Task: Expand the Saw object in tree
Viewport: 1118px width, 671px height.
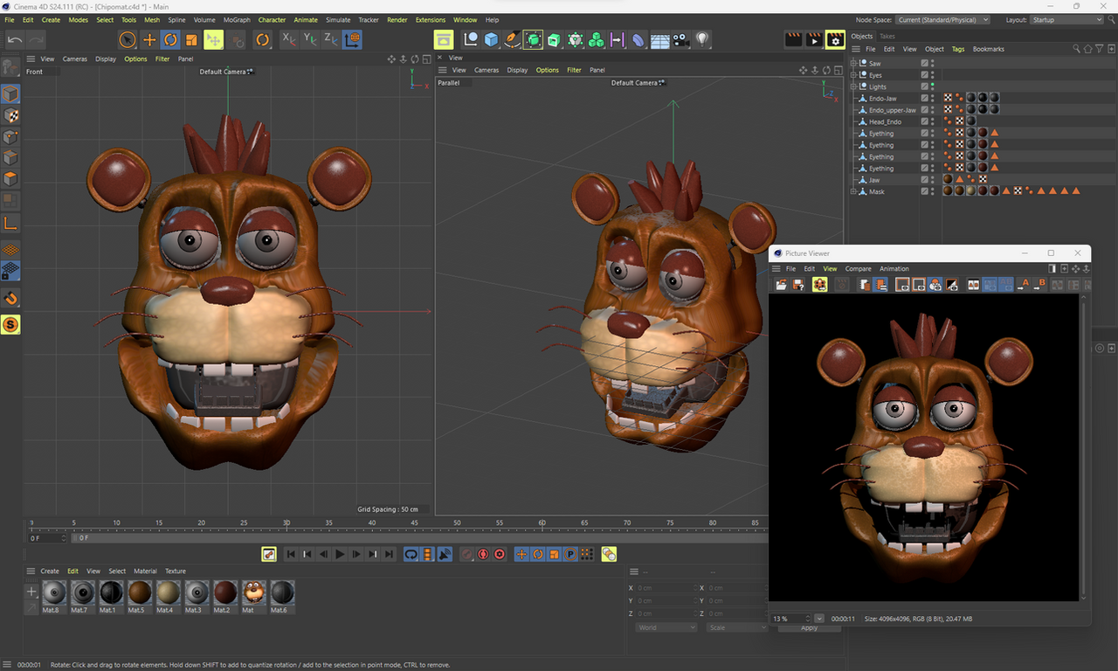Action: [x=853, y=64]
